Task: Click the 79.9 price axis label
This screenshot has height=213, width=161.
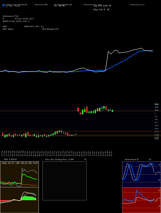Action: point(156,119)
